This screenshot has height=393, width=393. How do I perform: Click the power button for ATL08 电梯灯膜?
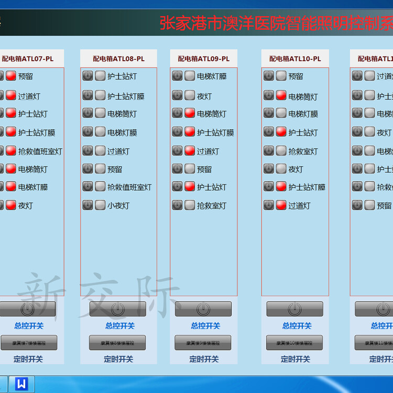(88, 132)
